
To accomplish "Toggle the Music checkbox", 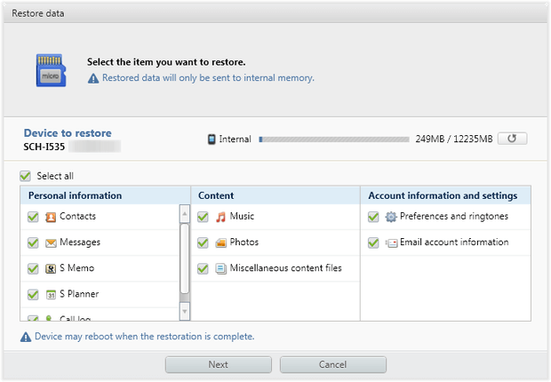I will coord(203,217).
